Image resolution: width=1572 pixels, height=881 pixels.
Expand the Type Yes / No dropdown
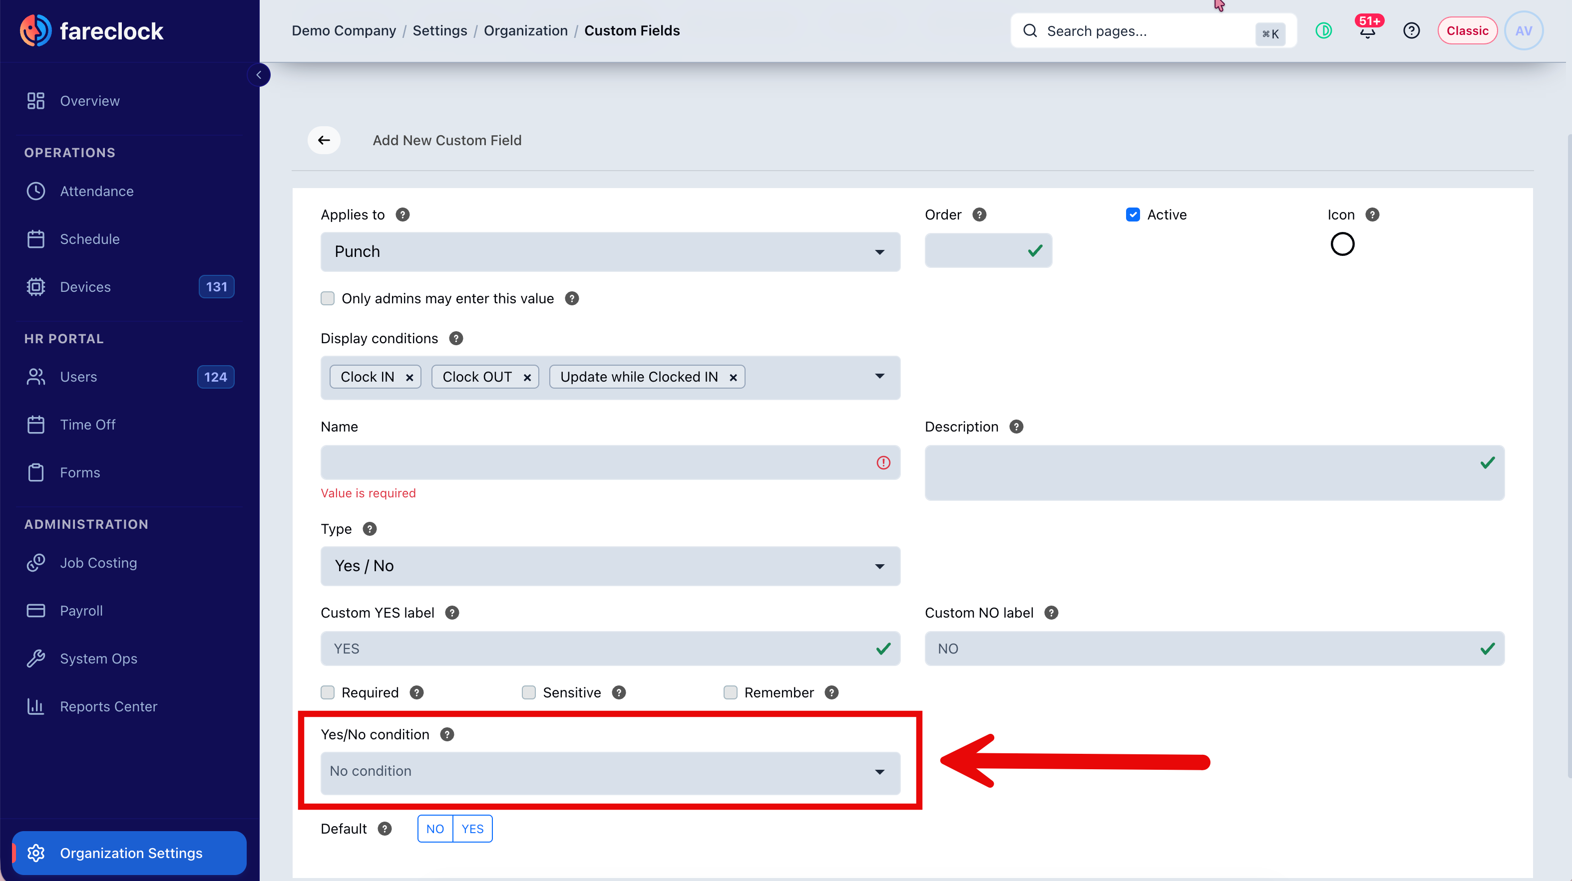610,566
